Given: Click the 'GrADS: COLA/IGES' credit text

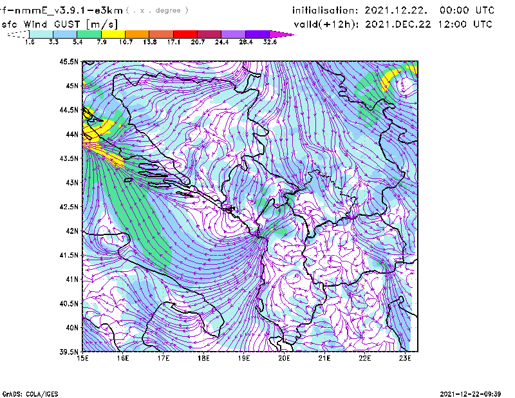Looking at the screenshot, I should pos(30,394).
